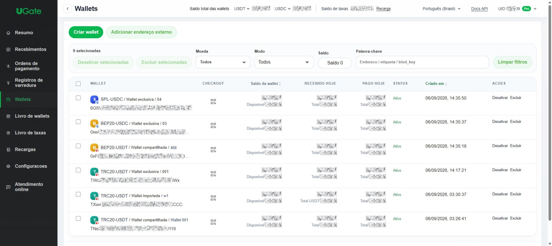The height and width of the screenshot is (246, 552).
Task: Check the BEP20-USDT wallet 468 row
Action: [78, 146]
